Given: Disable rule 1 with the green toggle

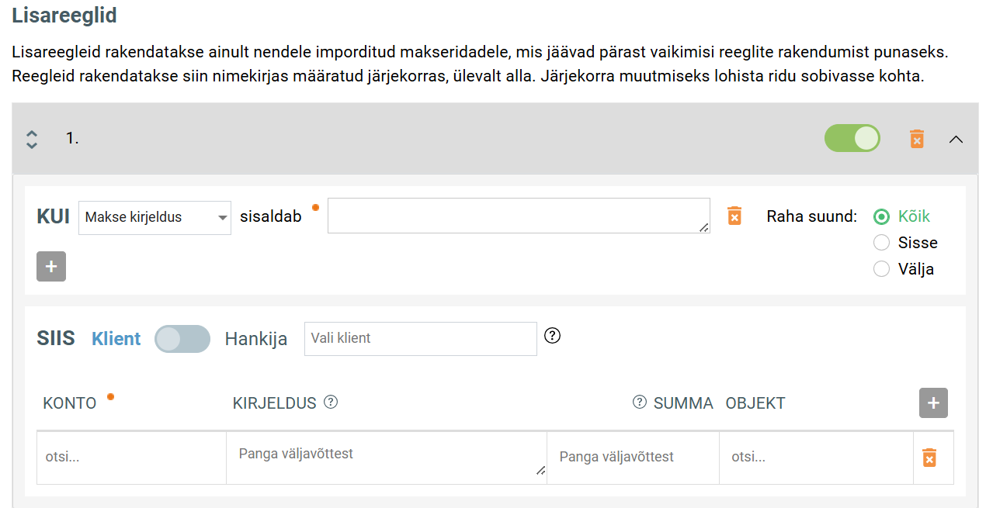Looking at the screenshot, I should pyautogui.click(x=852, y=139).
